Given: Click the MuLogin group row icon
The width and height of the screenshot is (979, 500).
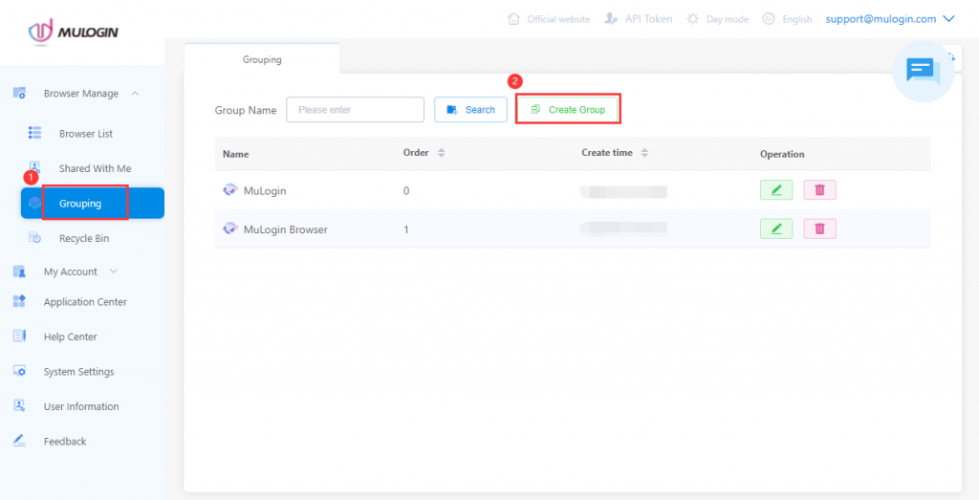Looking at the screenshot, I should coord(230,189).
